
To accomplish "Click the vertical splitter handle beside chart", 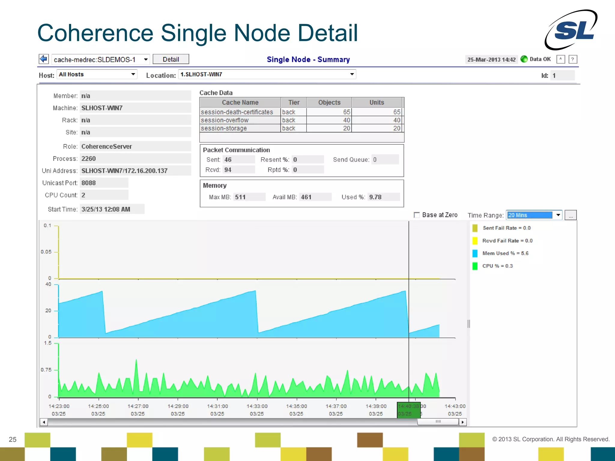I will point(468,324).
